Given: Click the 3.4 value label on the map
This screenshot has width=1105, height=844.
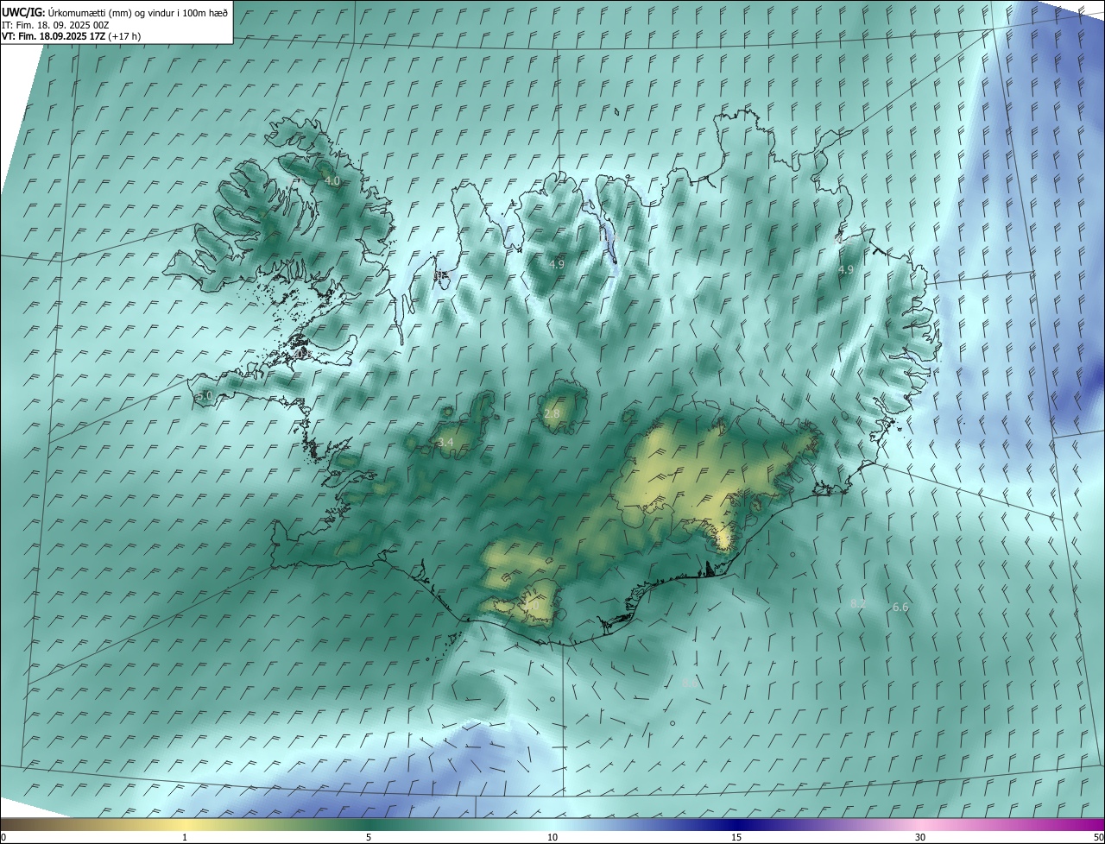Looking at the screenshot, I should 445,443.
